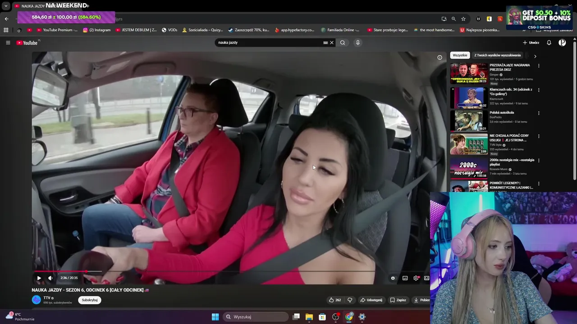
Task: Open browser zoom magnifier icon
Action: click(x=453, y=19)
